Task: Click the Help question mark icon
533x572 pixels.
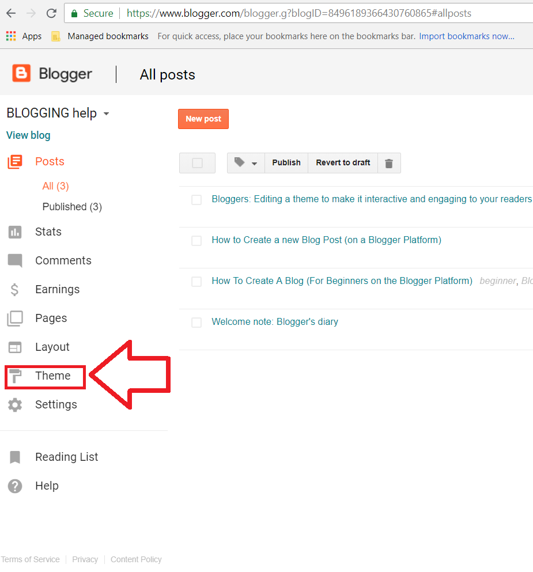Action: [15, 486]
